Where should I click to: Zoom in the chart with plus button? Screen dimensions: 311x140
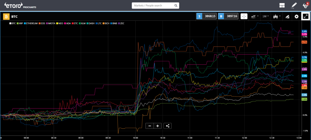[158, 126]
